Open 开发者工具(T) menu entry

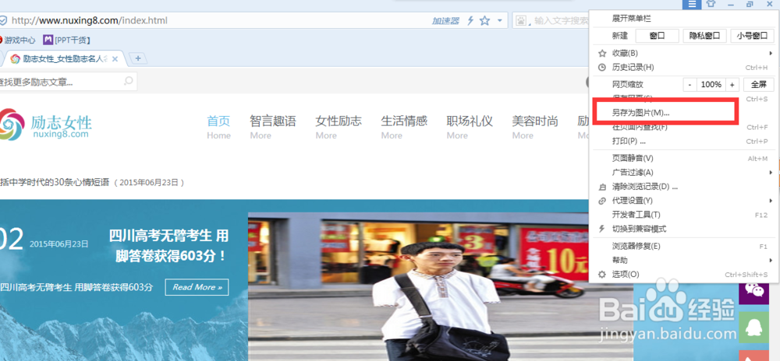click(x=685, y=215)
